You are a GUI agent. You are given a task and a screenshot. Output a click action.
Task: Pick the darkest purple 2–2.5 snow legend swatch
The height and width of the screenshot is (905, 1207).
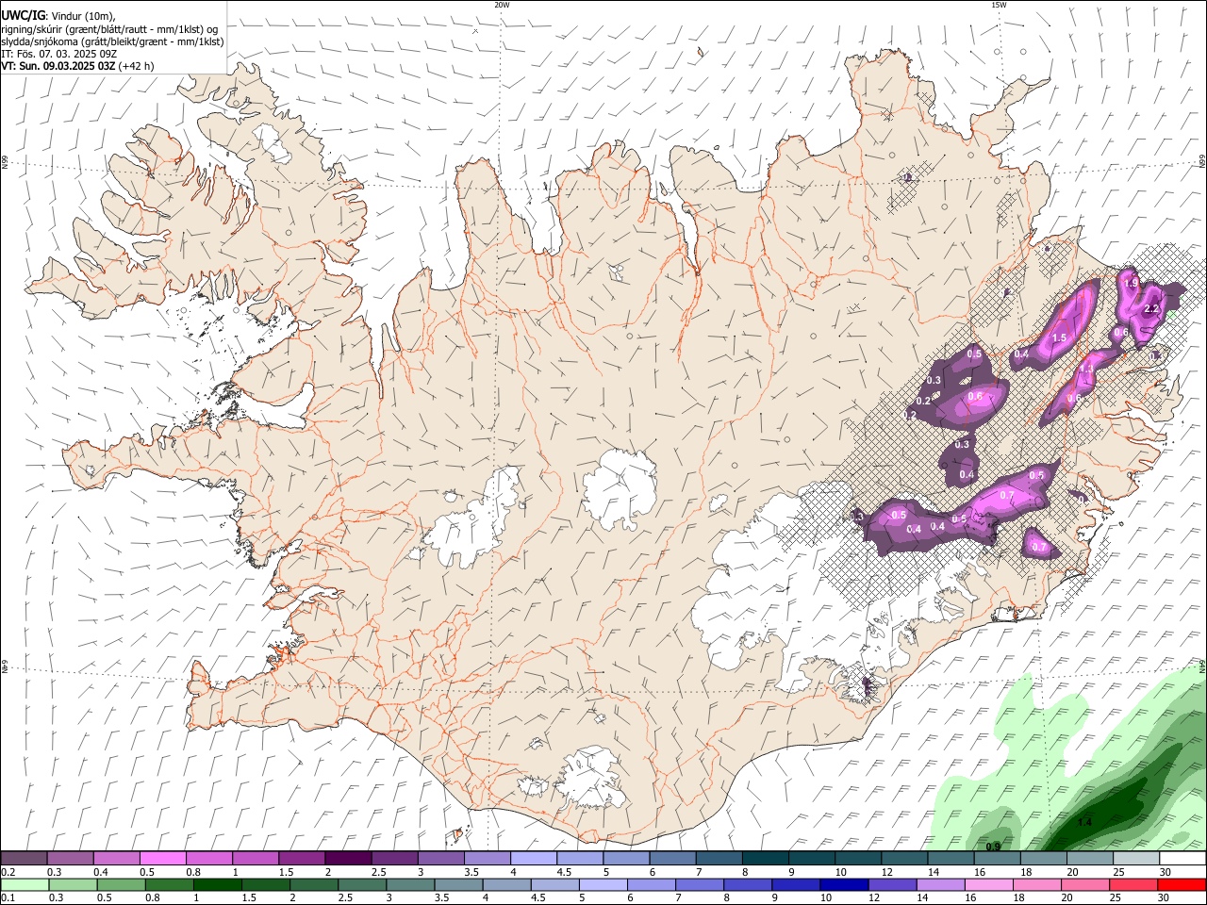pyautogui.click(x=348, y=859)
